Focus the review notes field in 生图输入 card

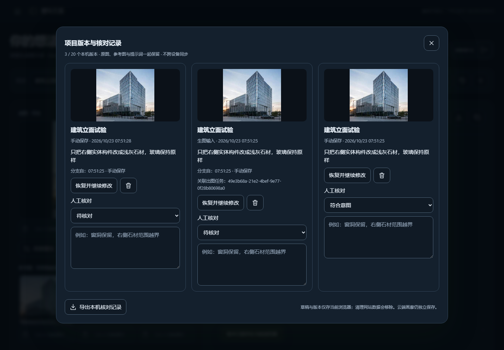point(252,265)
